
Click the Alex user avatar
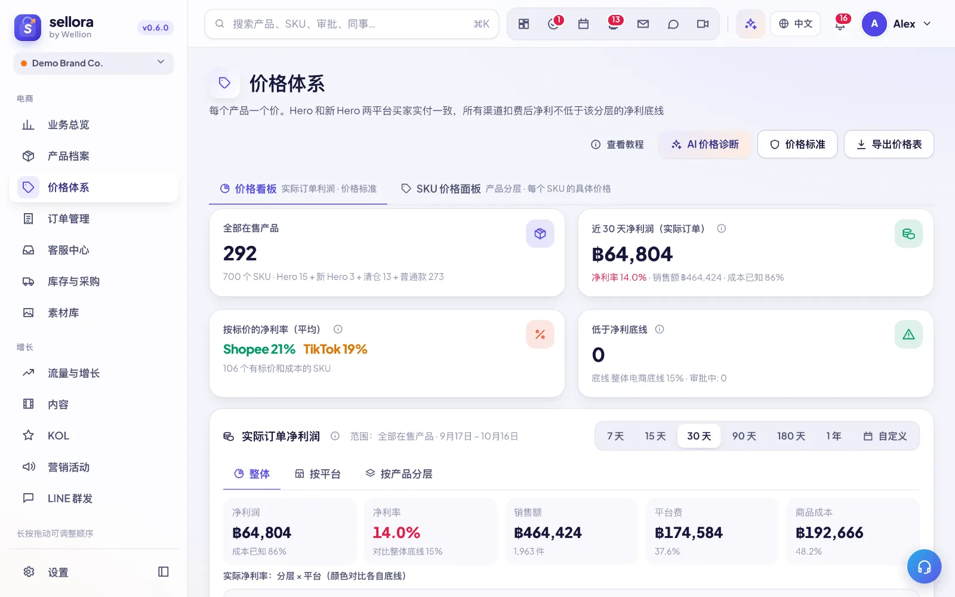[874, 24]
